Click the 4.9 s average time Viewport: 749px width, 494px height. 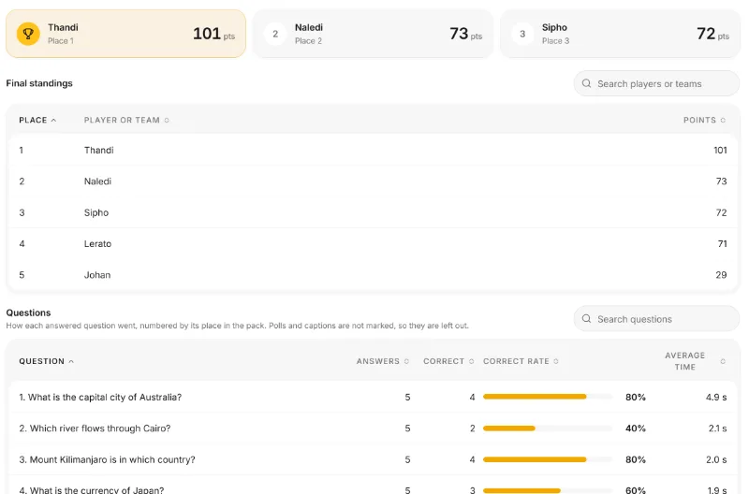716,397
